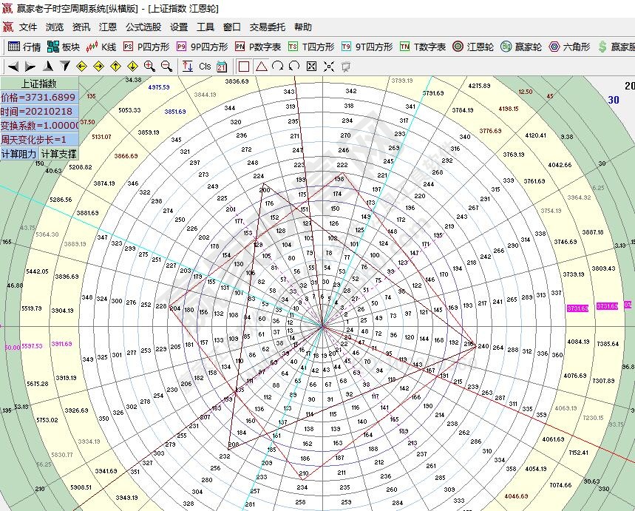635x511 pixels.
Task: Click the zoom in magnifier icon
Action: click(x=150, y=66)
